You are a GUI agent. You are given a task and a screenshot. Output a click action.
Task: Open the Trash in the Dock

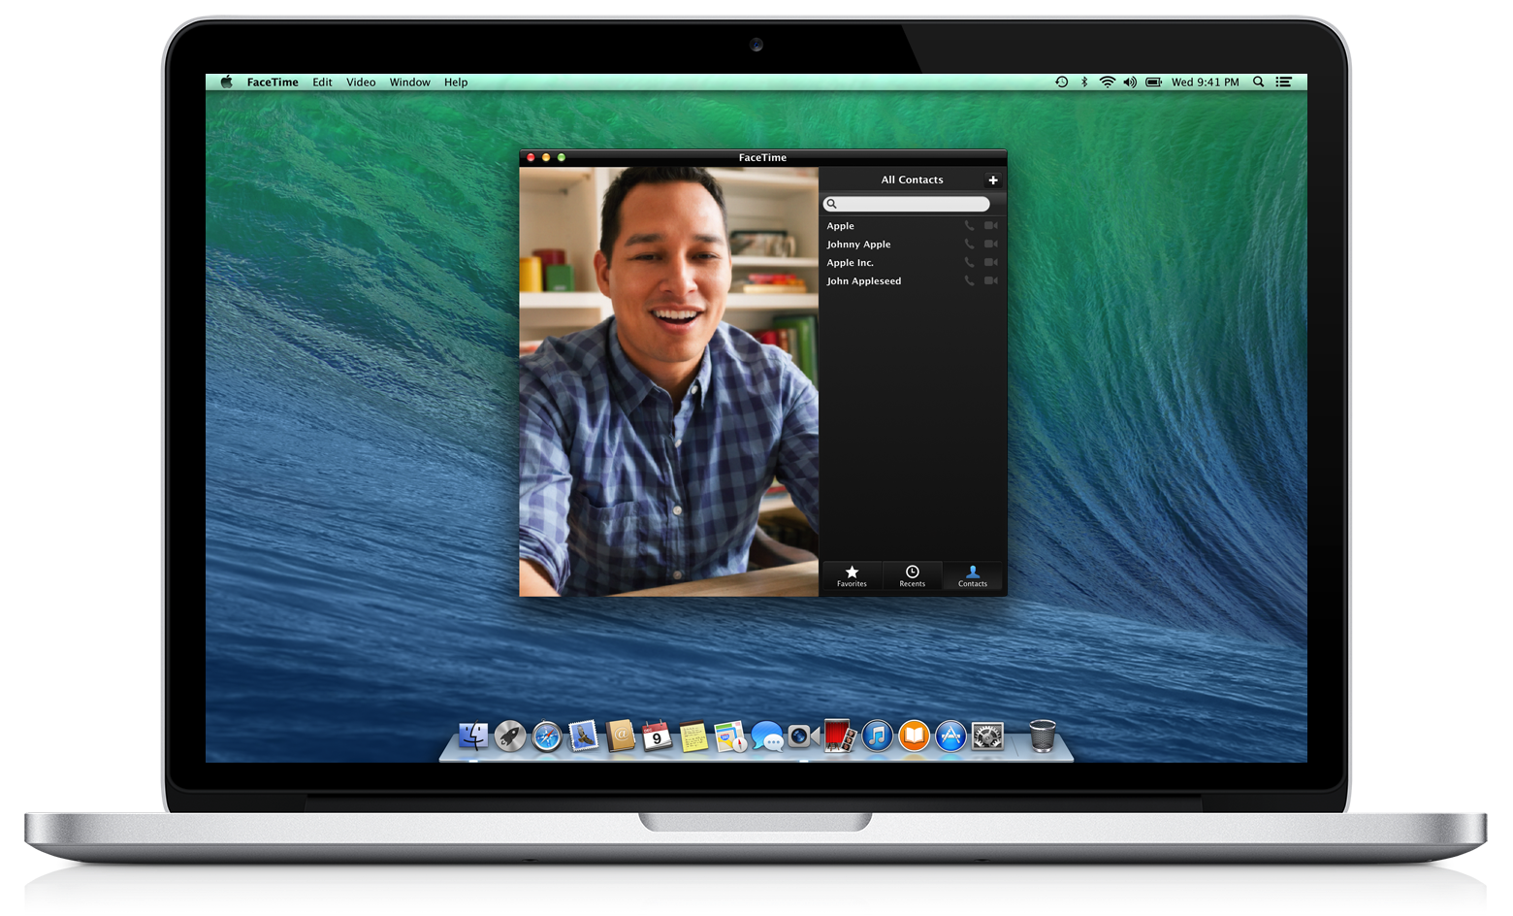click(1043, 736)
